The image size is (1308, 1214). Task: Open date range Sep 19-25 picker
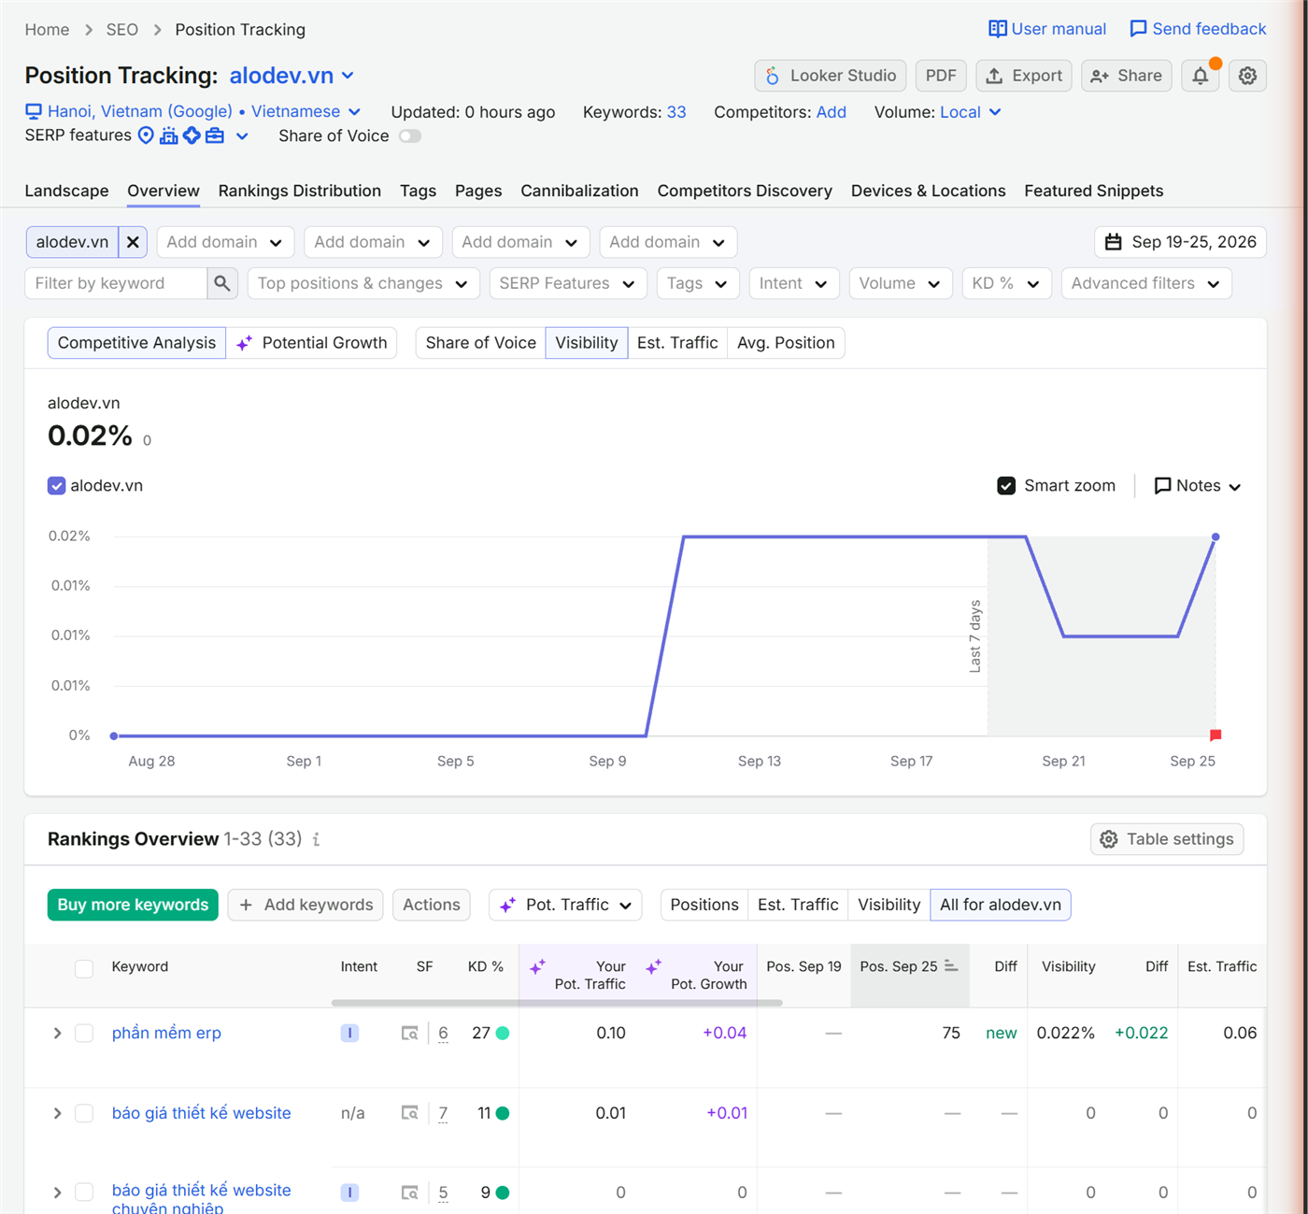tap(1180, 242)
